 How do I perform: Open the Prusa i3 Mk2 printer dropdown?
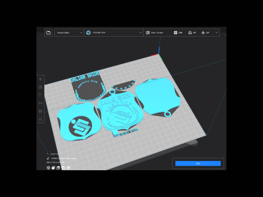(69, 33)
